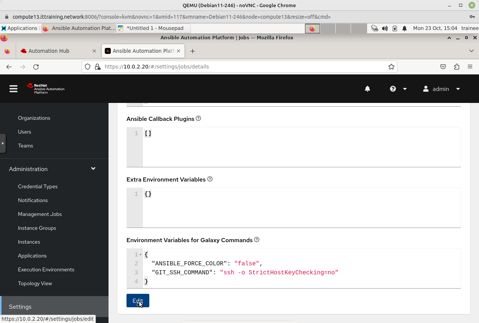This screenshot has height=323, width=479.
Task: Open the admin user dropdown
Action: (442, 89)
